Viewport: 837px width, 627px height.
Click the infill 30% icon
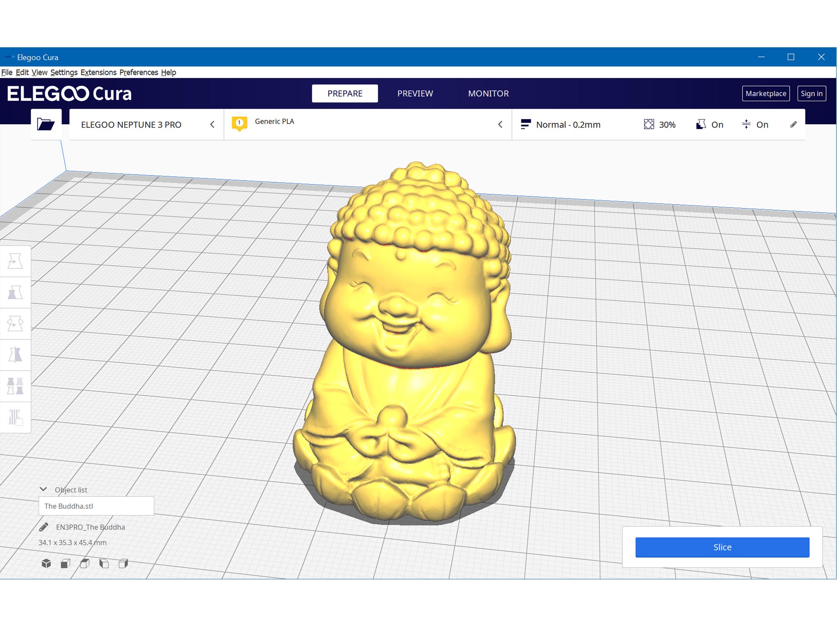[x=649, y=124]
